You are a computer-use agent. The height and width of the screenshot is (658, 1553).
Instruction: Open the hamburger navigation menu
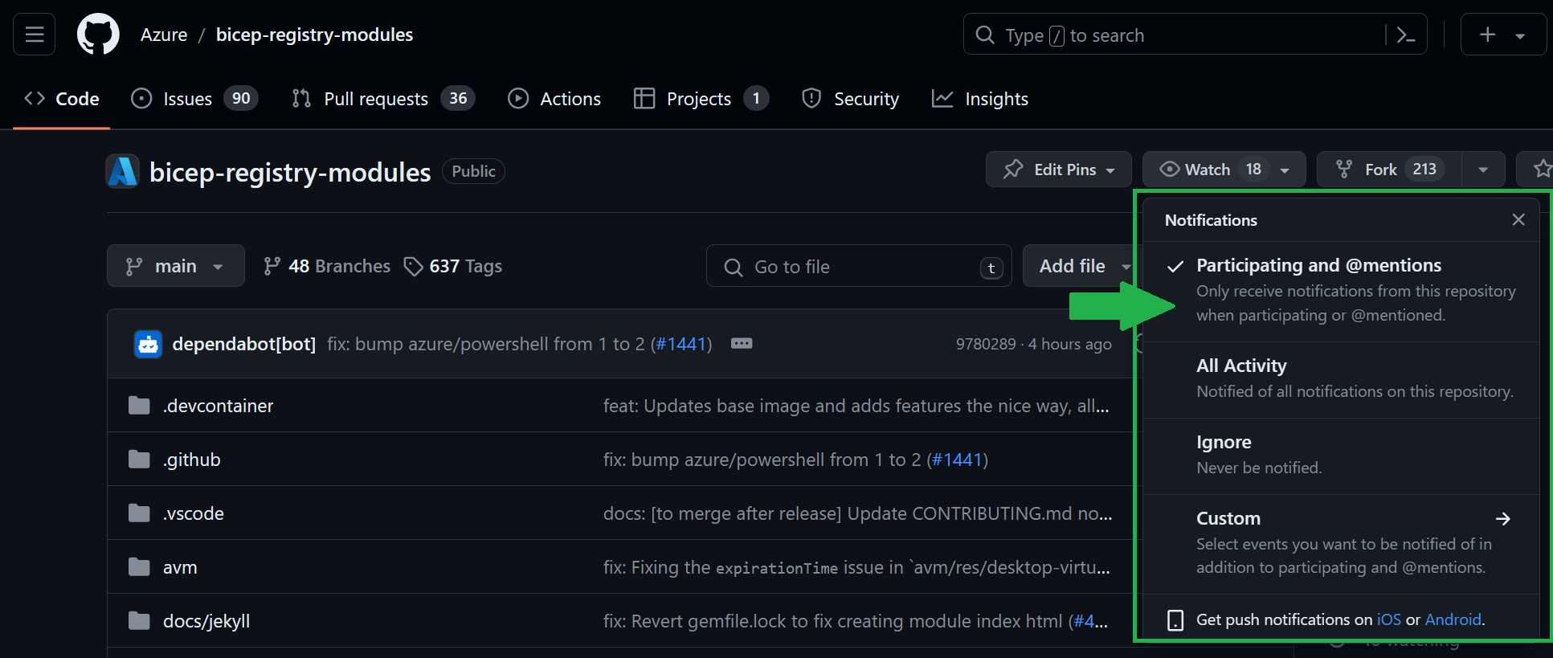point(34,35)
